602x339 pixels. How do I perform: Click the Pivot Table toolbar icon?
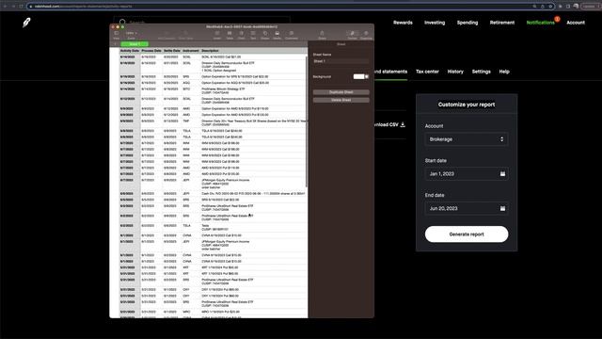pyautogui.click(x=185, y=35)
